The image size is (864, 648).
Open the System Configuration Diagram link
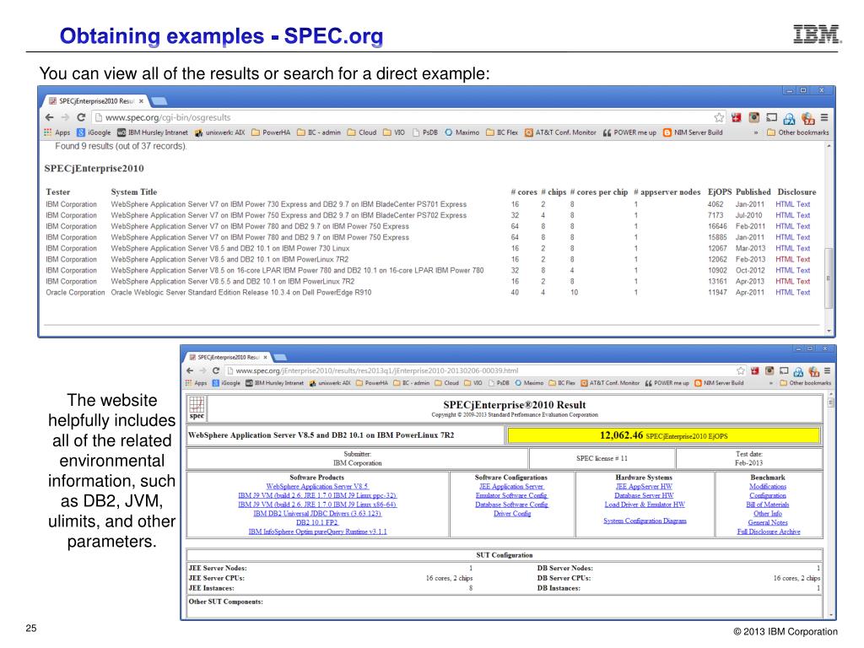pos(645,521)
